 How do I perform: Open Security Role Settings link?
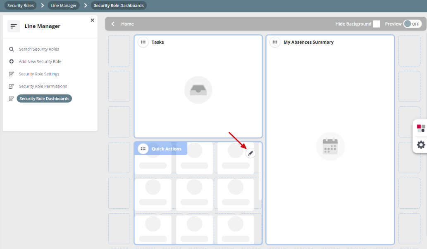pos(39,74)
